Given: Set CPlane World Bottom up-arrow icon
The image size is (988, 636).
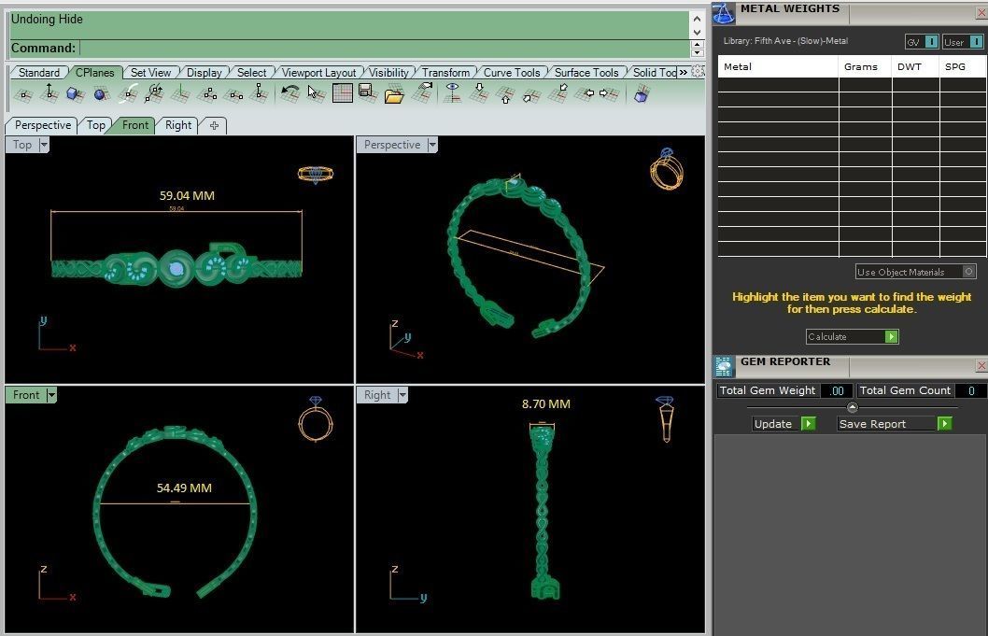Looking at the screenshot, I should click(x=505, y=94).
